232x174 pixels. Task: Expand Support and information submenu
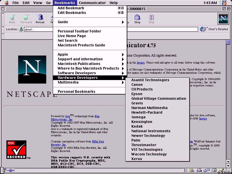point(90,59)
